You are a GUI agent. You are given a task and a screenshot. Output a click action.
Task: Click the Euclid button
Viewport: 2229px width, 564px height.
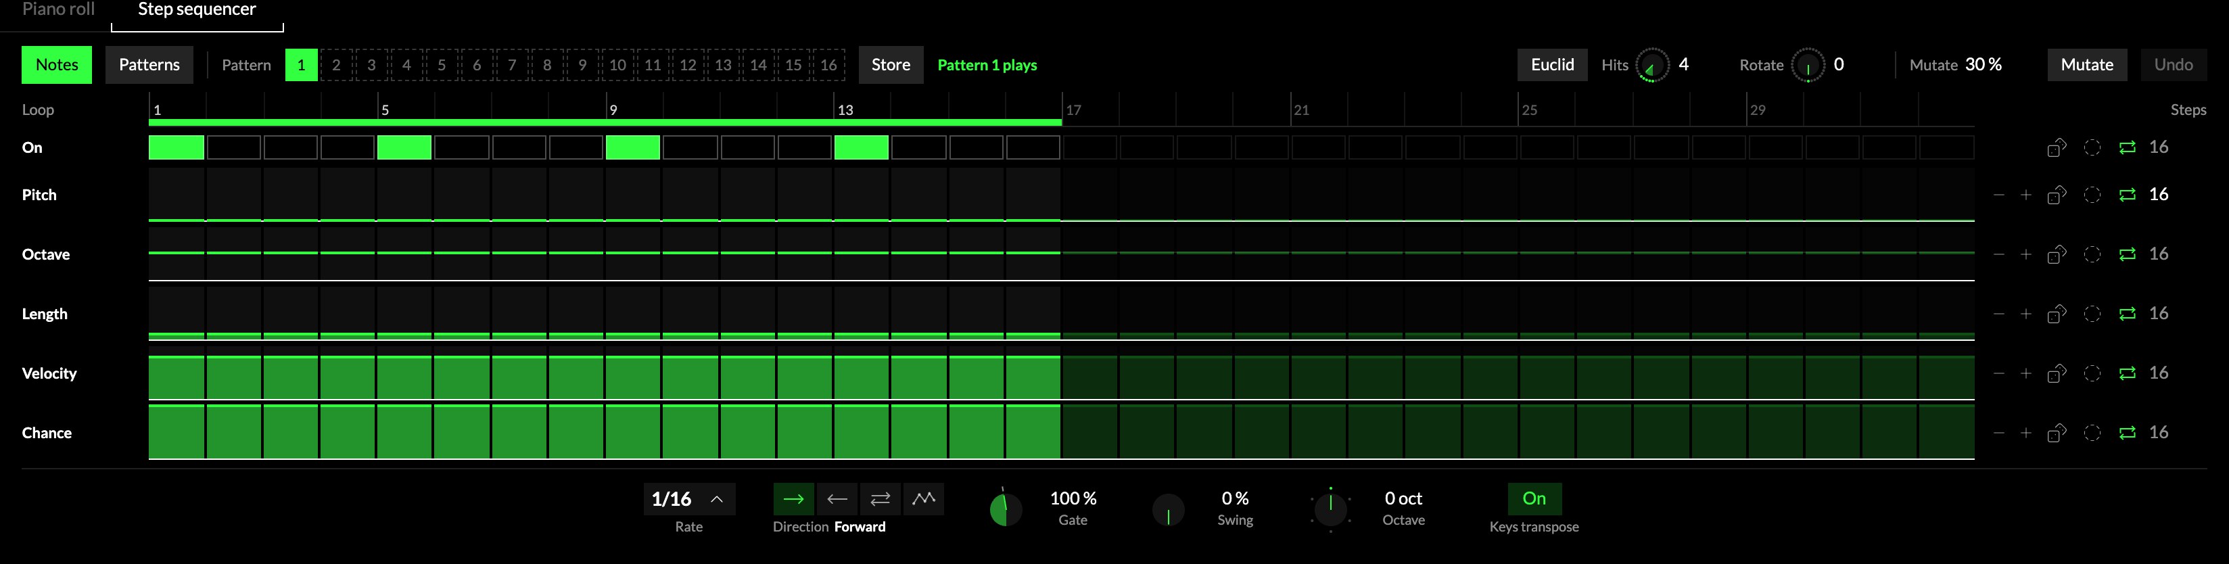1552,65
